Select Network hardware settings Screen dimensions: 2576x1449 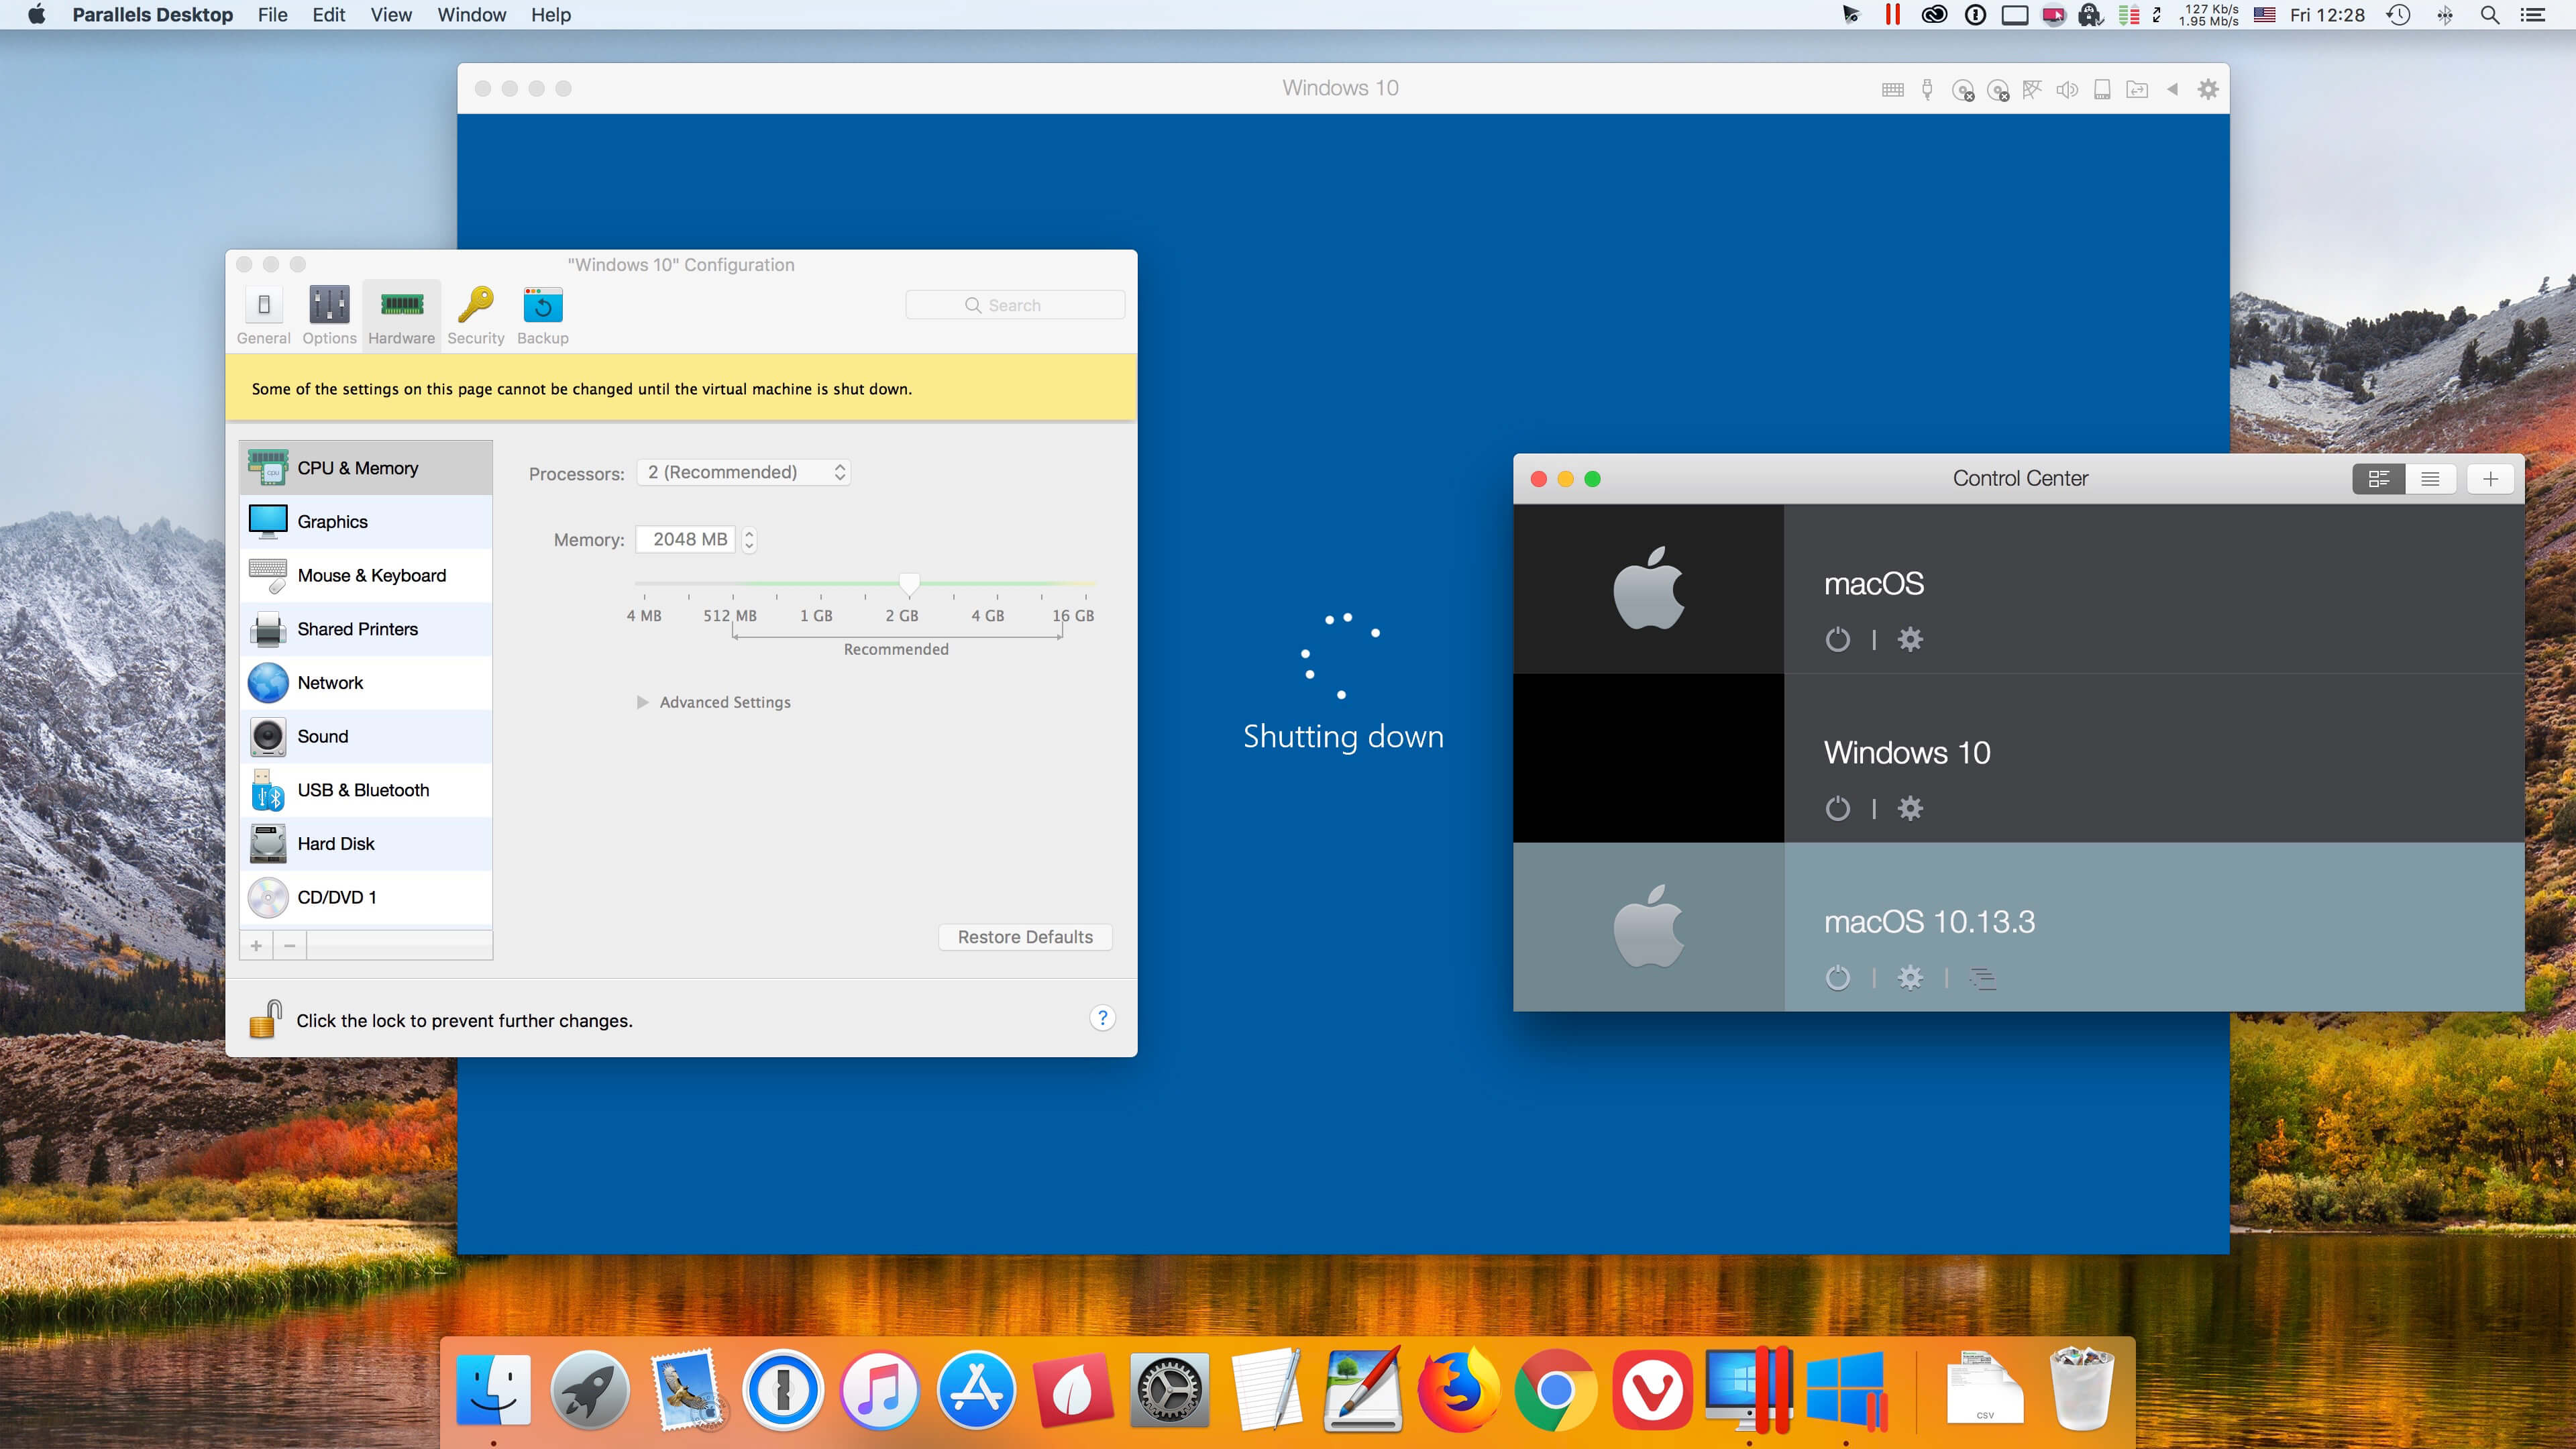click(329, 681)
